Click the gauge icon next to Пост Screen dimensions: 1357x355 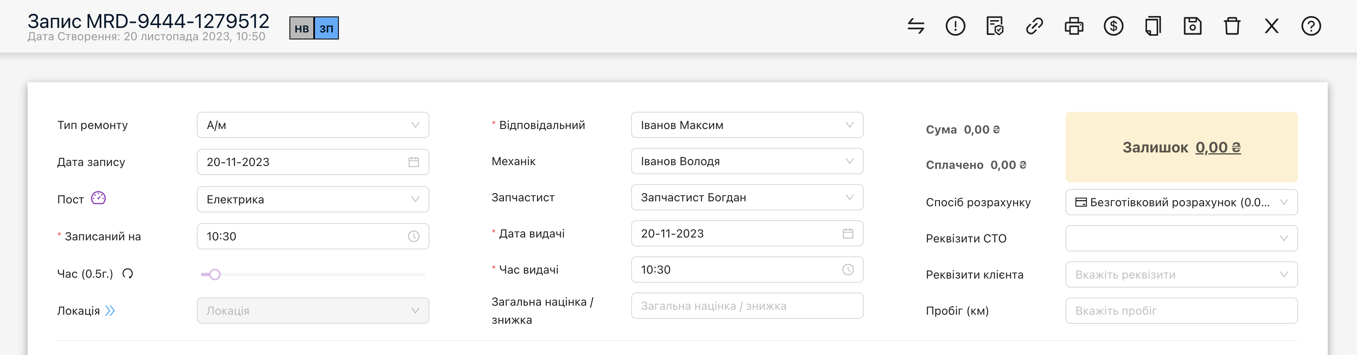coord(98,198)
